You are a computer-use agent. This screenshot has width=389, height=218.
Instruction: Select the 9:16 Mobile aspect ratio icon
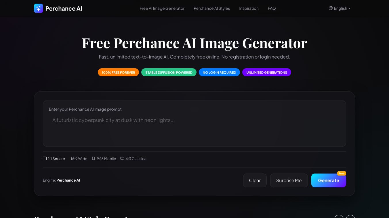(94, 158)
